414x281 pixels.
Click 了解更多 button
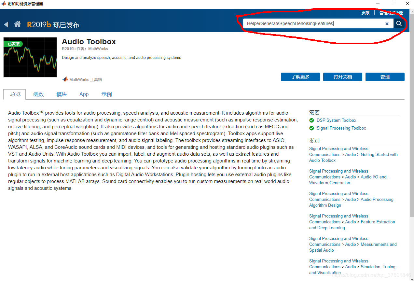[300, 77]
